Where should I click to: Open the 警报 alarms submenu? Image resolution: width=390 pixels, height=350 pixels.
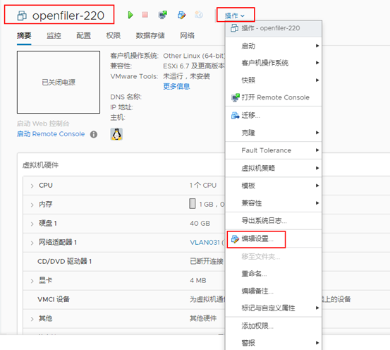pyautogui.click(x=274, y=343)
